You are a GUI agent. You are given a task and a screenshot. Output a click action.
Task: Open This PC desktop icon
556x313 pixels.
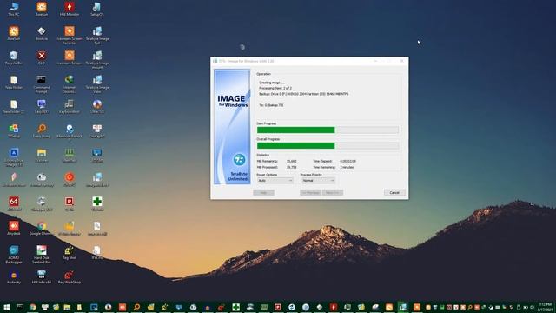[14, 9]
